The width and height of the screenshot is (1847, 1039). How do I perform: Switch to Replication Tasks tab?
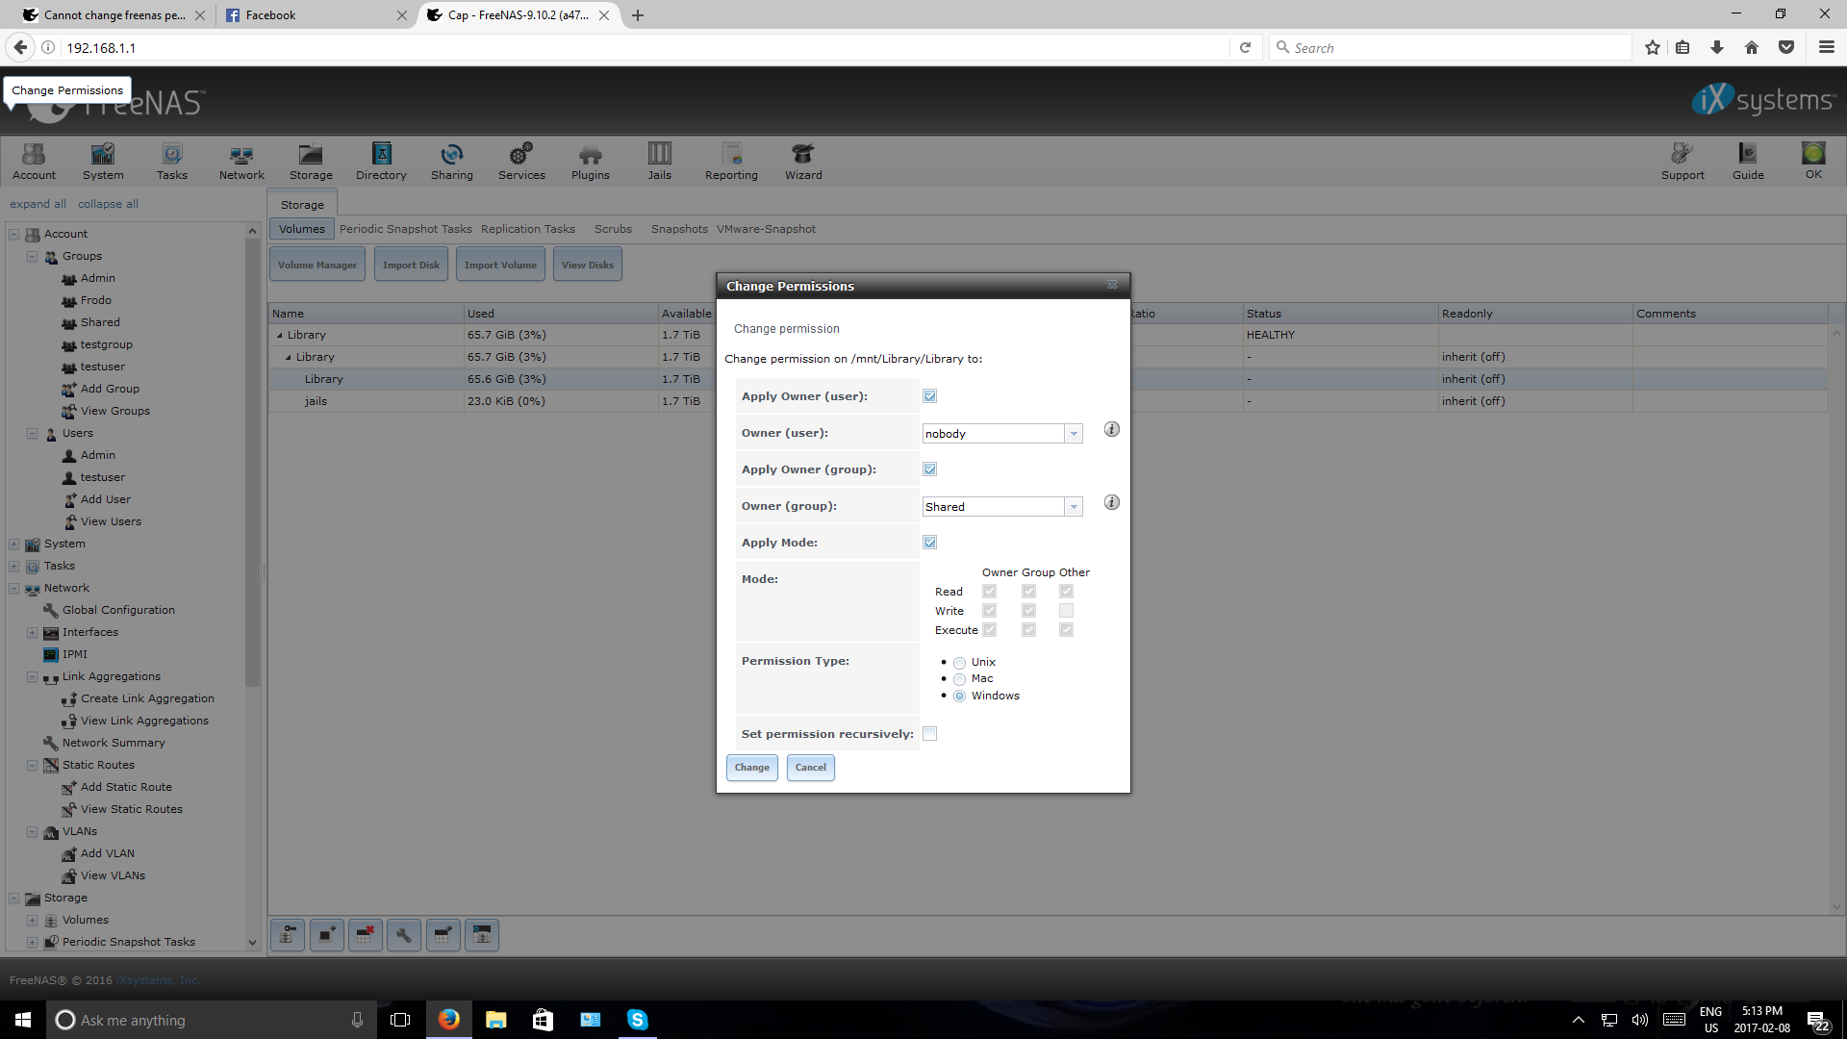click(528, 229)
